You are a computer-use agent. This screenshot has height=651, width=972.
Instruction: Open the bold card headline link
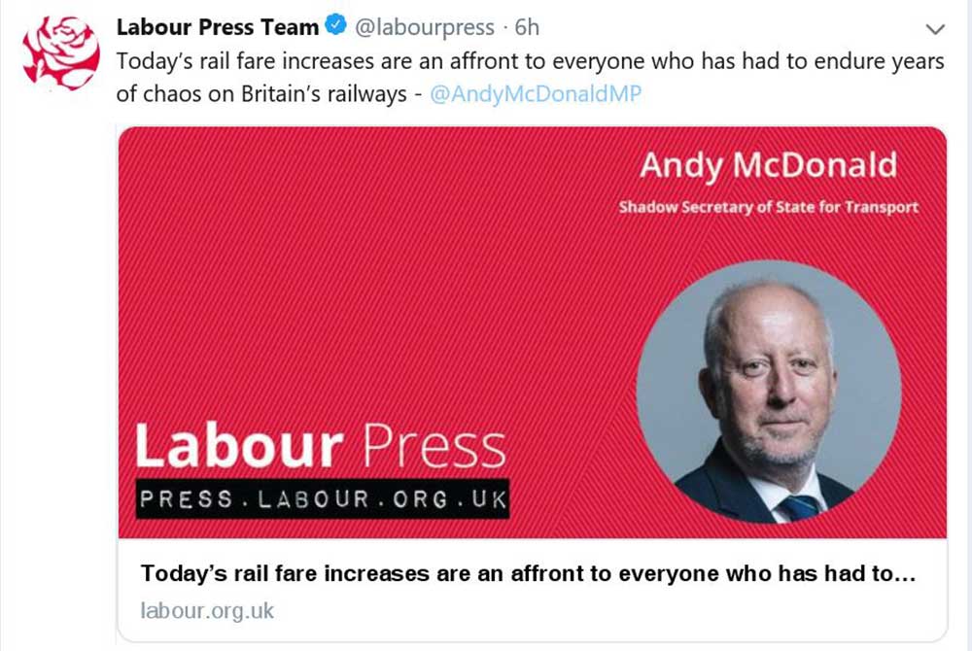(x=528, y=573)
